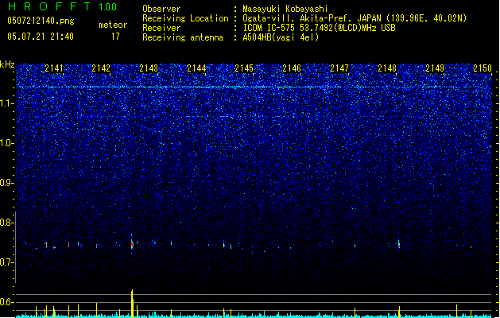Viewport: 500px width, 318px height.
Task: Click time marker 2149
Action: [x=435, y=68]
